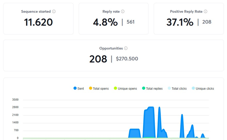227x140 pixels.
Task: Click the Positive Reply Rate label
Action: [186, 11]
